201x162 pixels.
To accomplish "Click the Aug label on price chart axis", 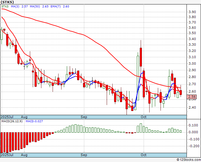I will point(24,117).
